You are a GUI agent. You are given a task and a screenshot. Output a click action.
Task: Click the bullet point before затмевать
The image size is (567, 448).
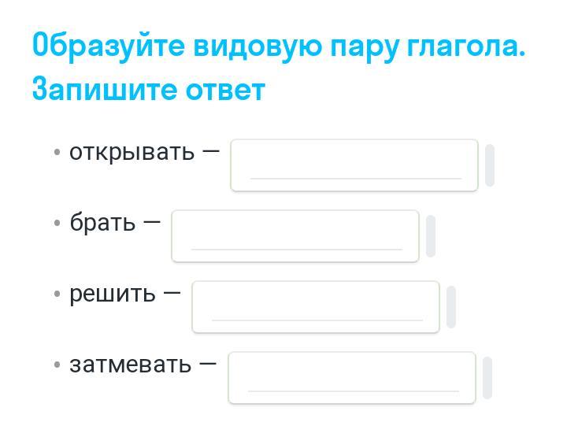point(57,365)
